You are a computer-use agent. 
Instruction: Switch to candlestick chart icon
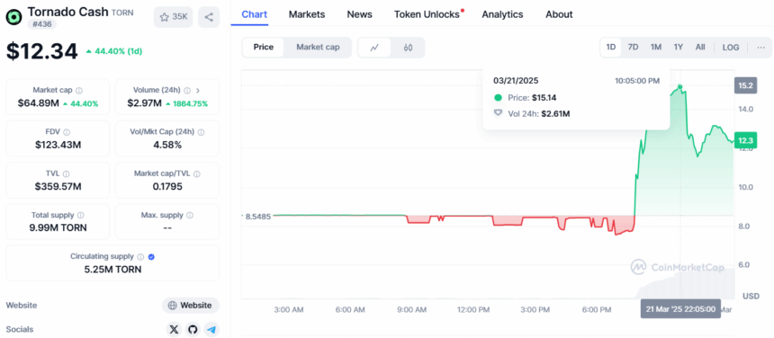pyautogui.click(x=408, y=48)
